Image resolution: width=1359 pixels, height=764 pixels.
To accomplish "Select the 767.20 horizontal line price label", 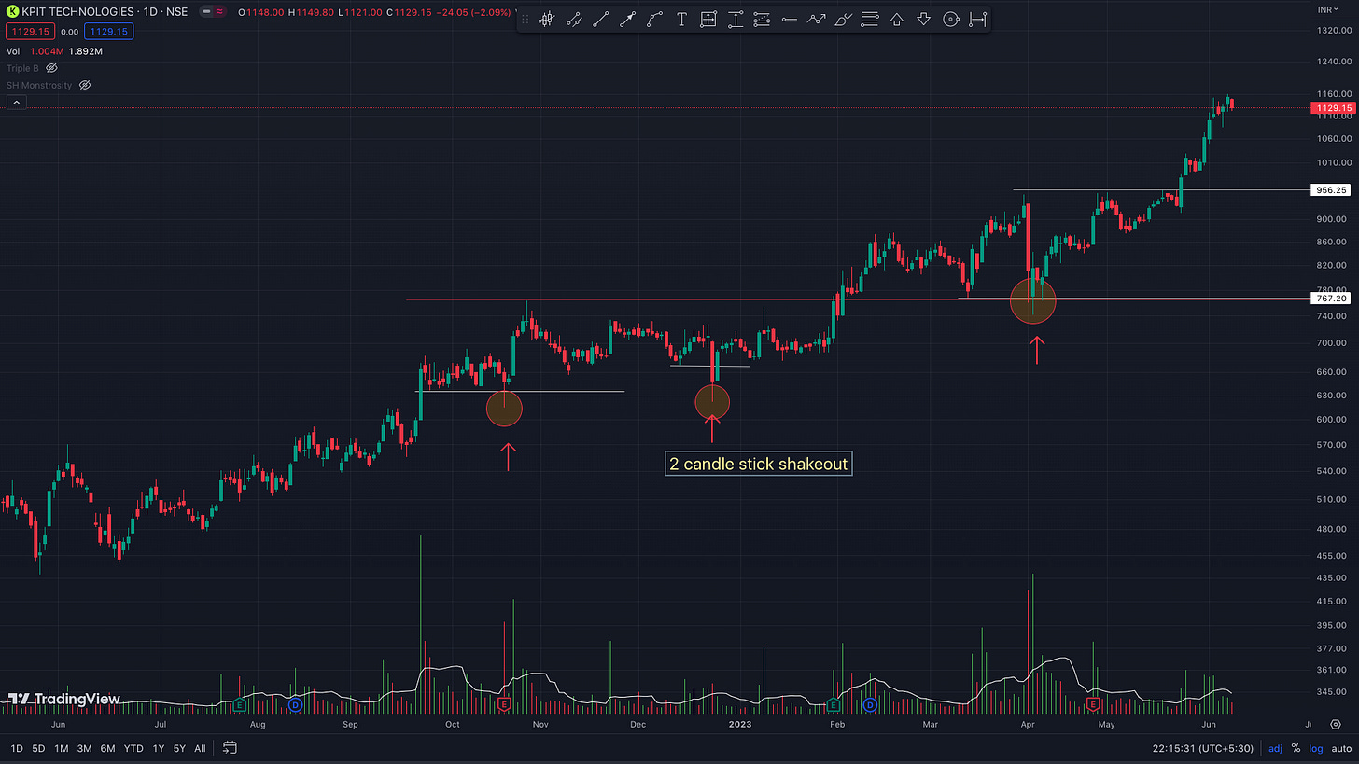I will click(x=1333, y=299).
